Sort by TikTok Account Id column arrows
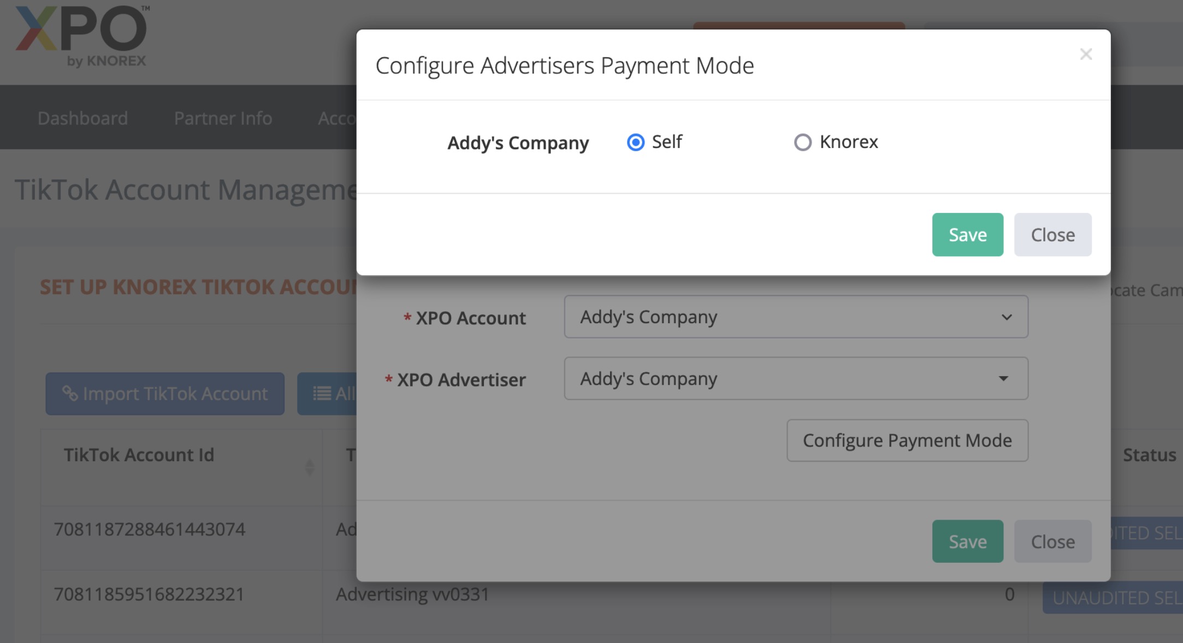The image size is (1183, 643). point(310,467)
